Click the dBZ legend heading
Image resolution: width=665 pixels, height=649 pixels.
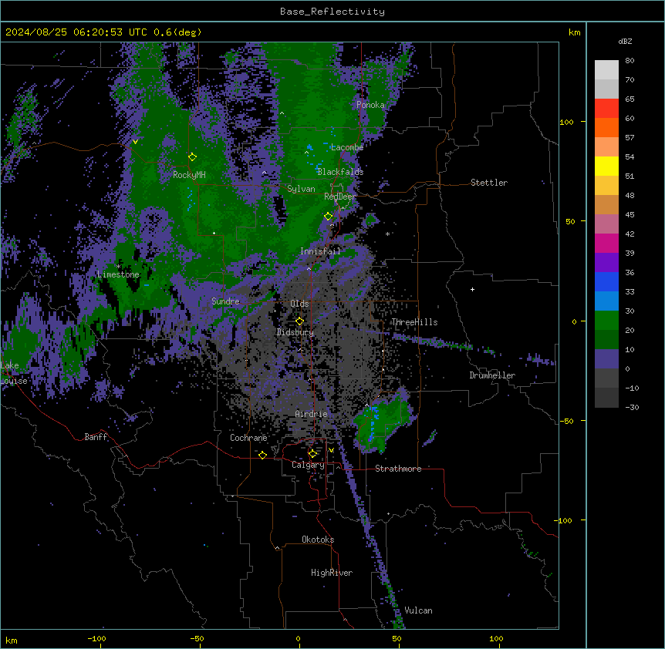point(625,41)
